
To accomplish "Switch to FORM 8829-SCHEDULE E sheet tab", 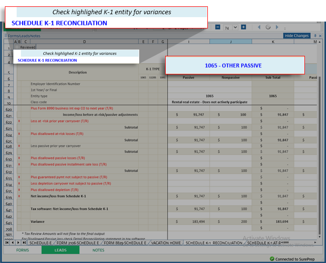I will click(x=124, y=243).
